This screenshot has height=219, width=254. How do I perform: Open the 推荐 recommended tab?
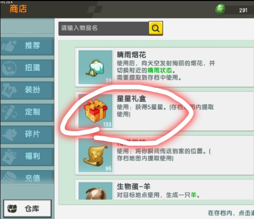[27, 46]
